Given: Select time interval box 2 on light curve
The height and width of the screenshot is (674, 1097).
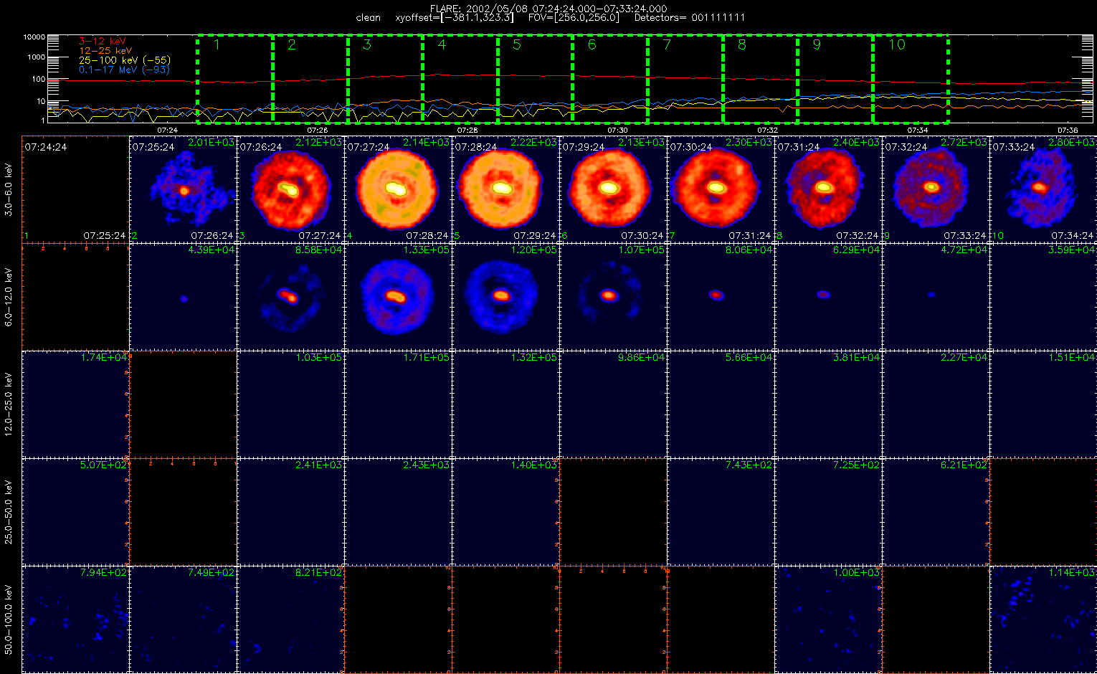Looking at the screenshot, I should (x=310, y=79).
